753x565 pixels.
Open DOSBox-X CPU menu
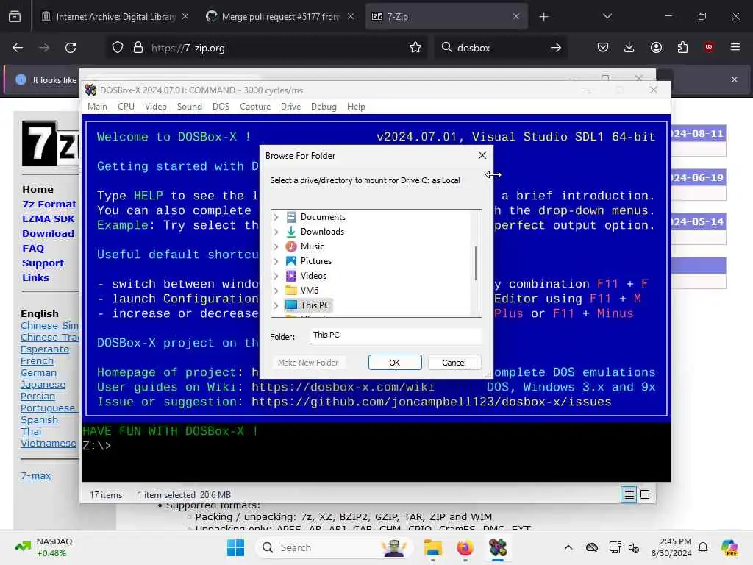point(126,107)
